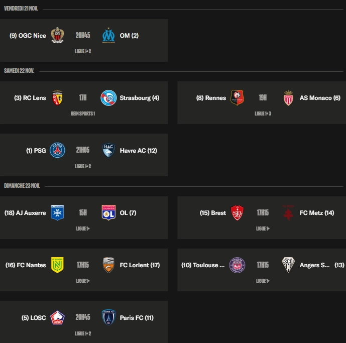Screen dimensions: 346x343
Task: Open the (1) PSG team link
Action: 36,150
